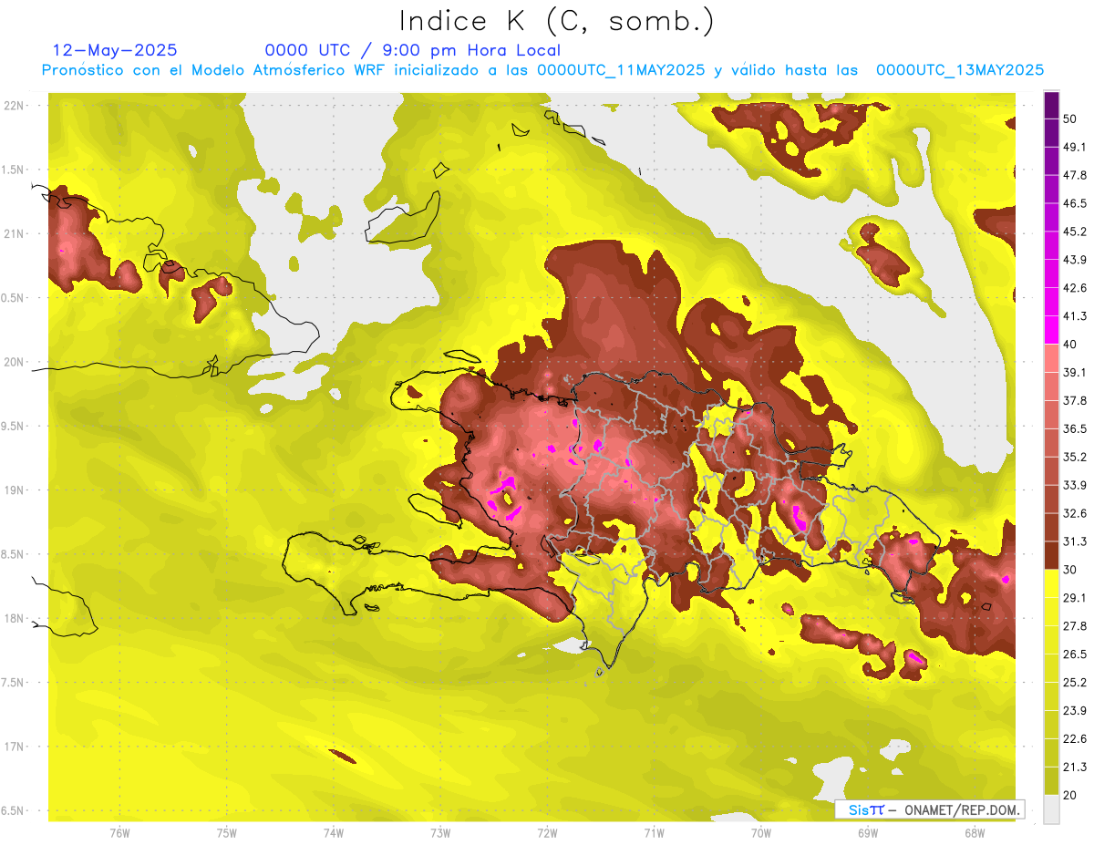The image size is (1094, 845).
Task: Pick the bright yellow swatch between 29.1 and 30
Action: click(1051, 583)
